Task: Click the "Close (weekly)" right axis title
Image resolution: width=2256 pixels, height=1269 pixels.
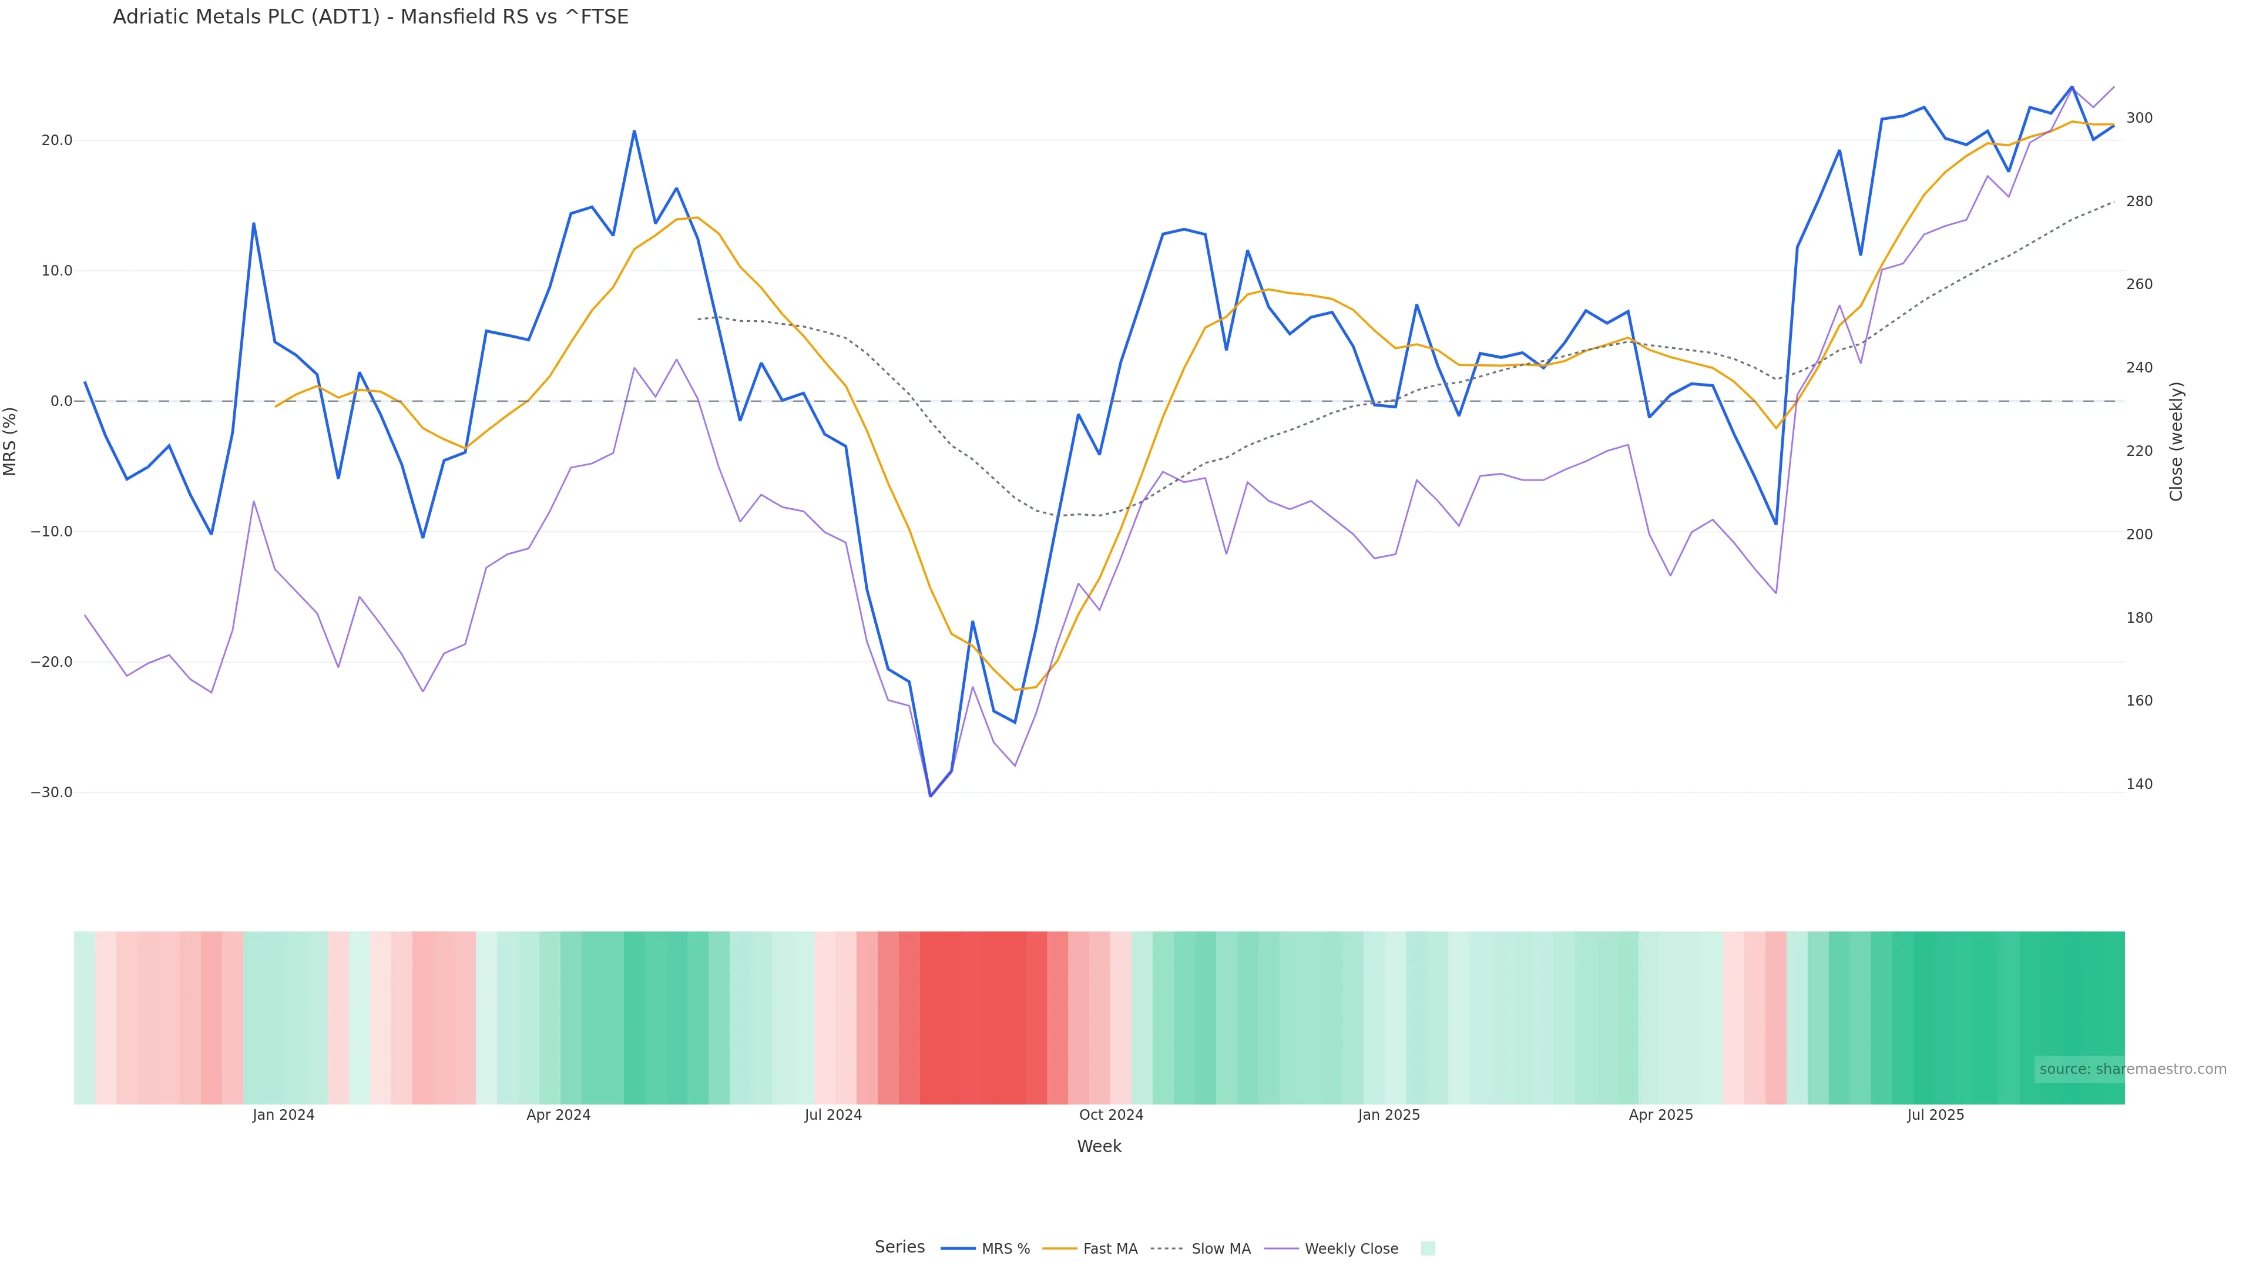Action: [2176, 441]
